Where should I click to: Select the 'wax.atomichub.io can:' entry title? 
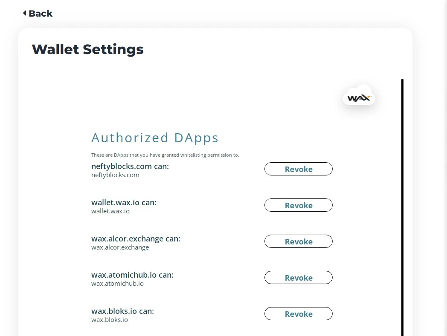(x=132, y=275)
